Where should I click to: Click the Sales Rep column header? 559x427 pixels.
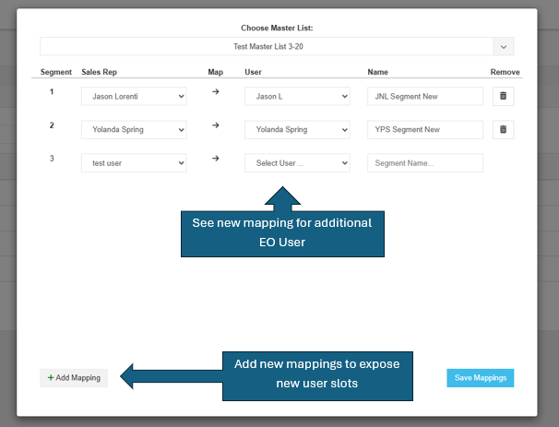click(99, 72)
